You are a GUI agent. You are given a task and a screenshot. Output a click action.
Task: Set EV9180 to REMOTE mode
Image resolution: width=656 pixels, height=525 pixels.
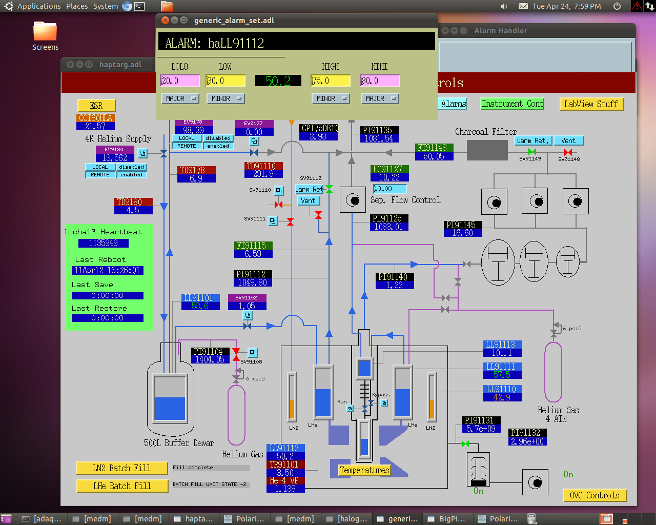(100, 175)
